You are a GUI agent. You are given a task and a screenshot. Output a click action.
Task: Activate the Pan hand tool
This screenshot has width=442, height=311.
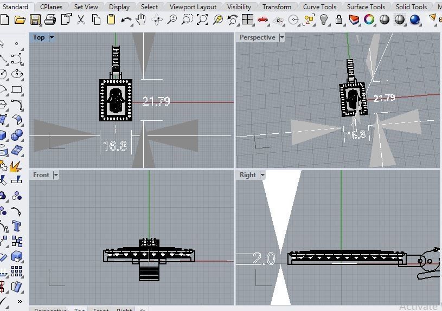(140, 20)
